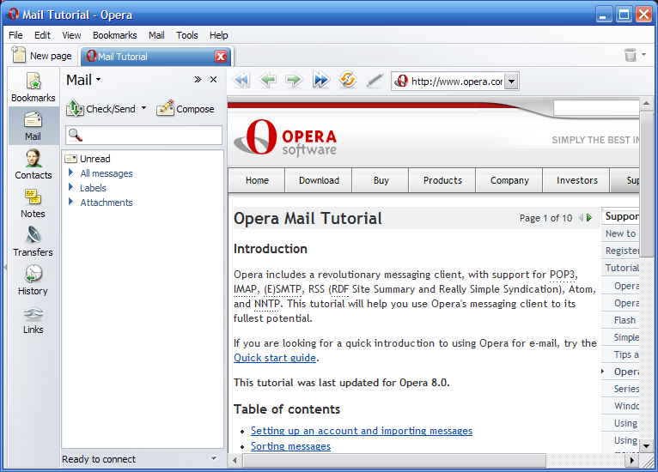Click the Mail panel double-chevron button
The width and height of the screenshot is (658, 472).
[198, 80]
